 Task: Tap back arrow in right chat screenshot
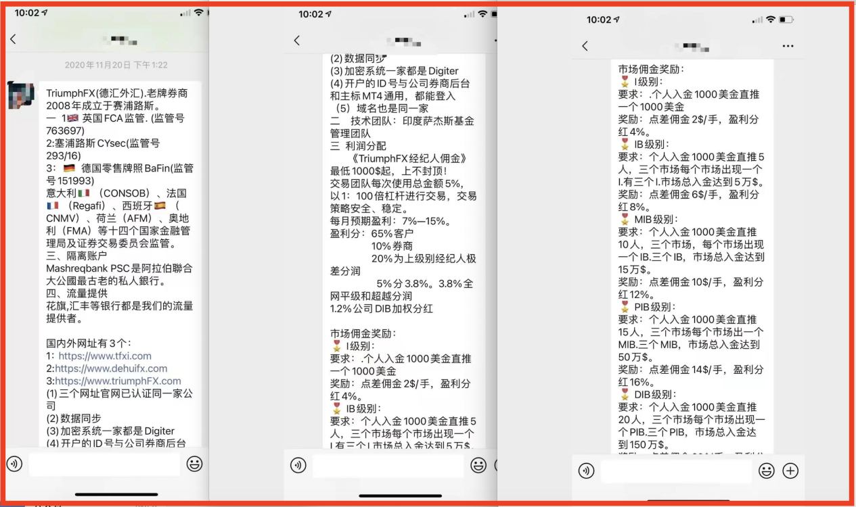pyautogui.click(x=585, y=46)
